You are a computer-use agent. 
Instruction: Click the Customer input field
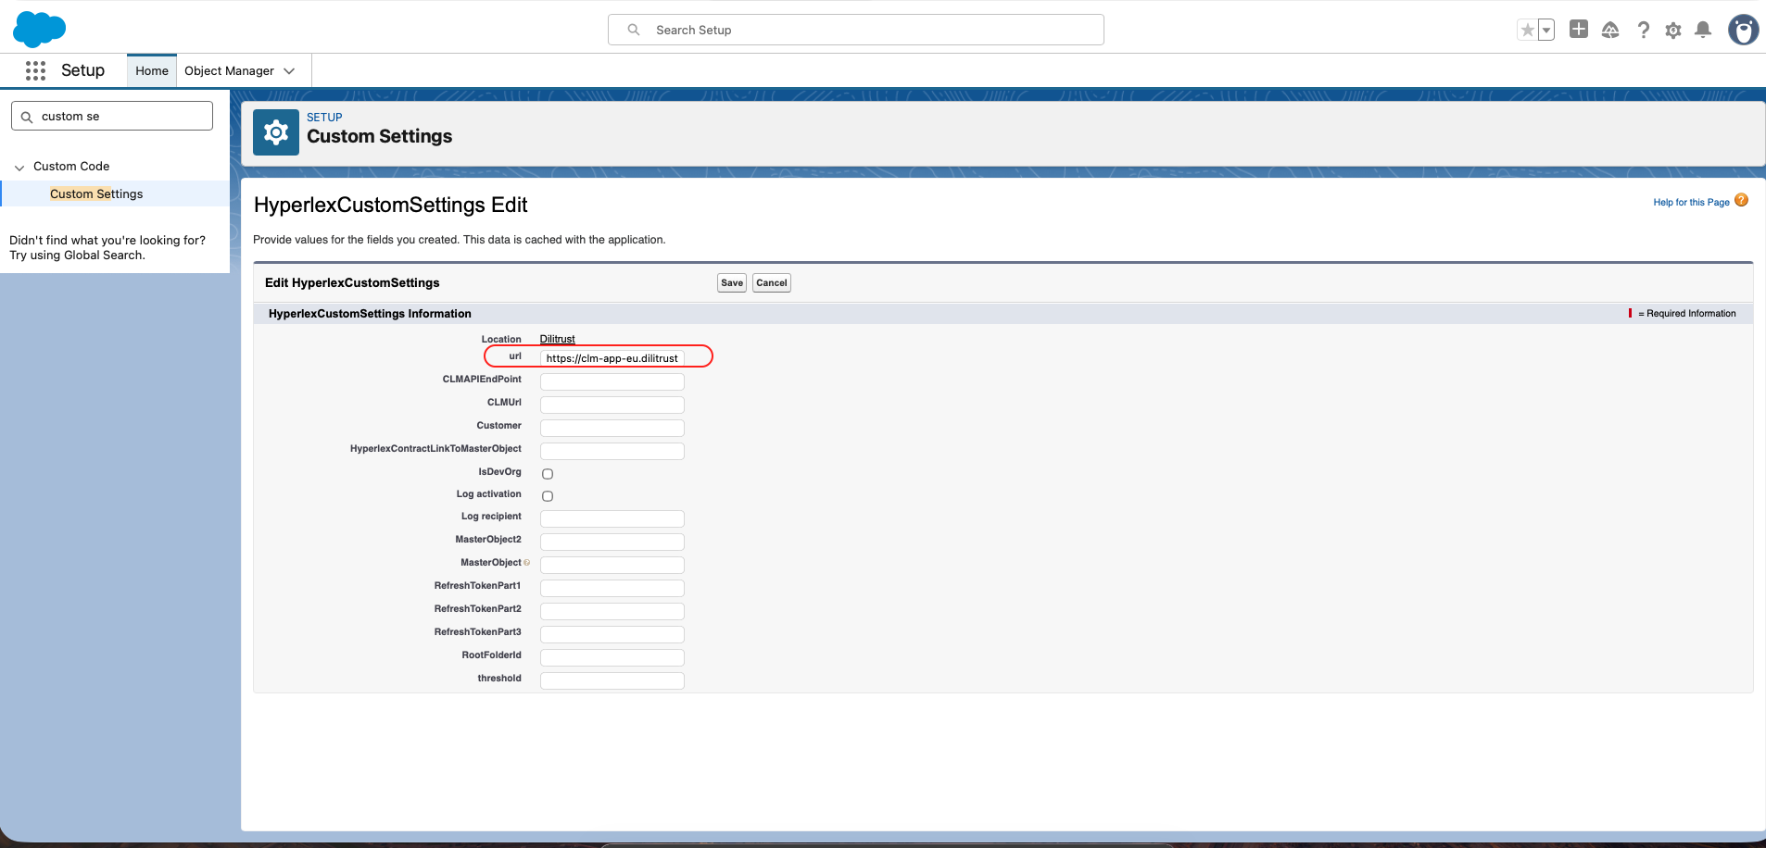(612, 428)
